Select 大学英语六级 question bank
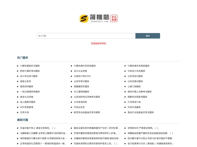Screen dimensions: 197x147 click(134, 102)
